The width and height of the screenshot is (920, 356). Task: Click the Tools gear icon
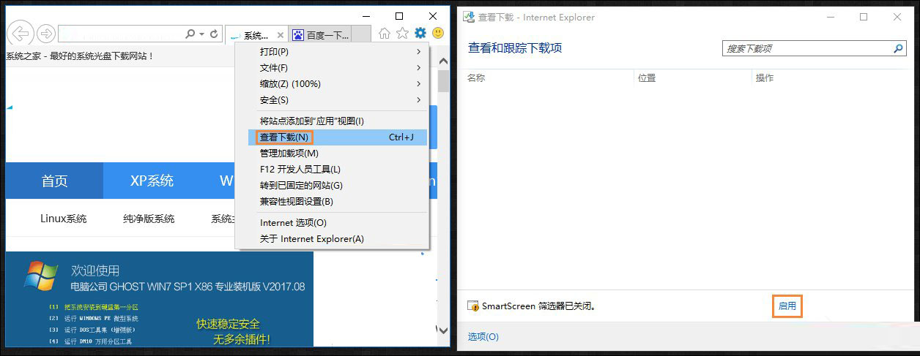[420, 33]
